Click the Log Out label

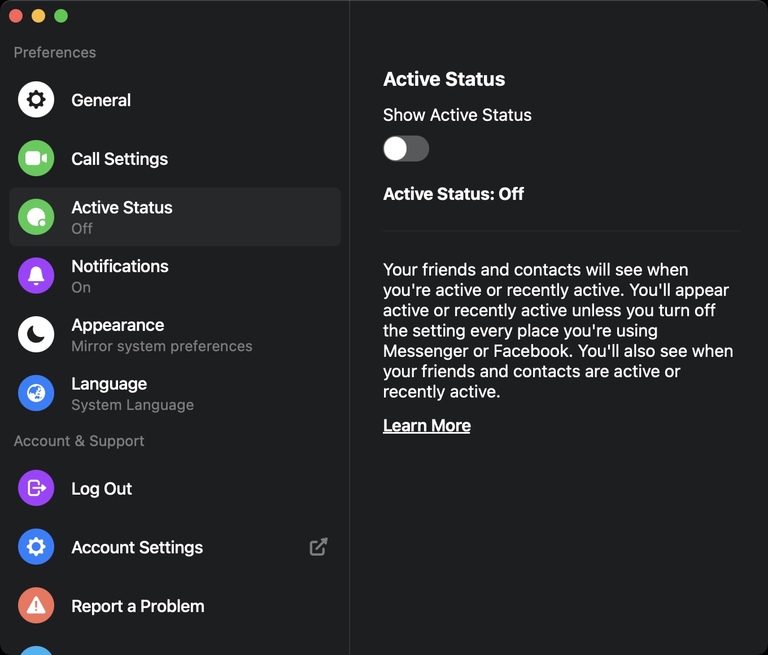102,489
